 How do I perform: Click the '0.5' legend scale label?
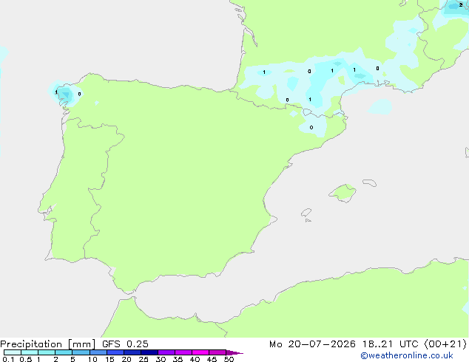26,359
